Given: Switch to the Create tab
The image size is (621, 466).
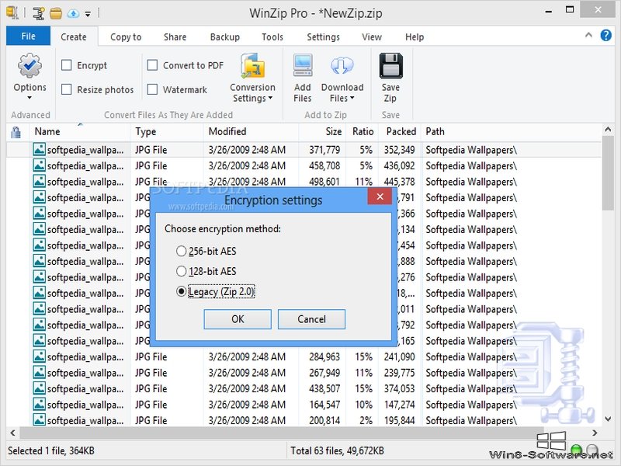Looking at the screenshot, I should click(x=74, y=37).
